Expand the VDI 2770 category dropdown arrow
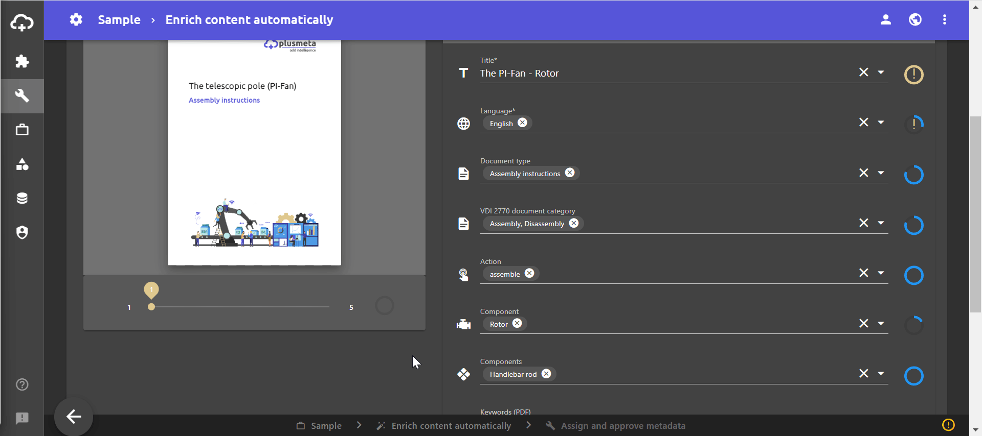Image resolution: width=982 pixels, height=436 pixels. click(881, 223)
